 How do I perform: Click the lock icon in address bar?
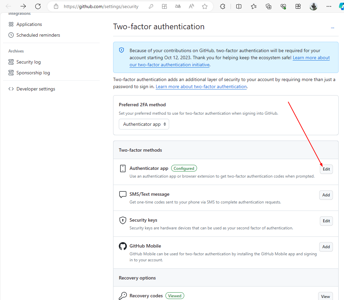[56, 6]
